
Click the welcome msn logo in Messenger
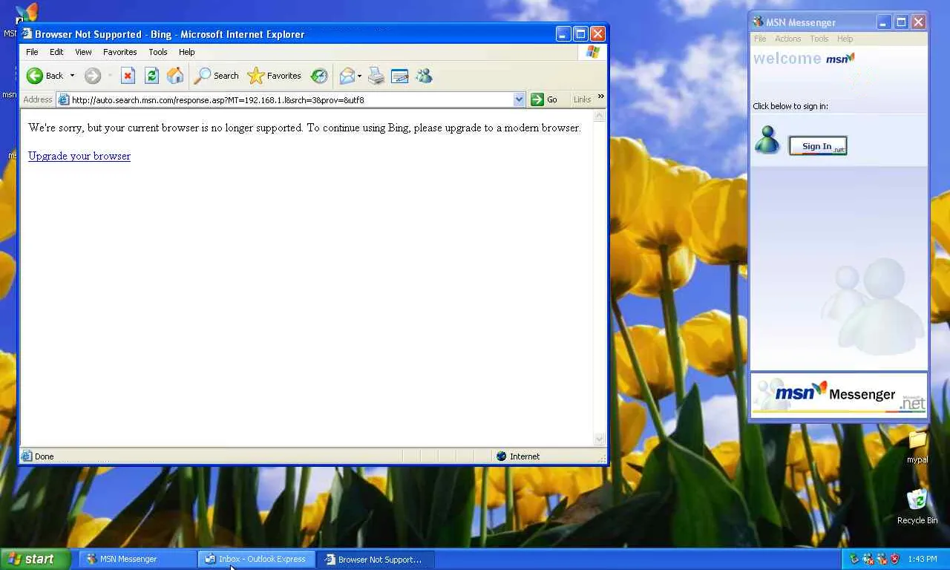(x=804, y=59)
